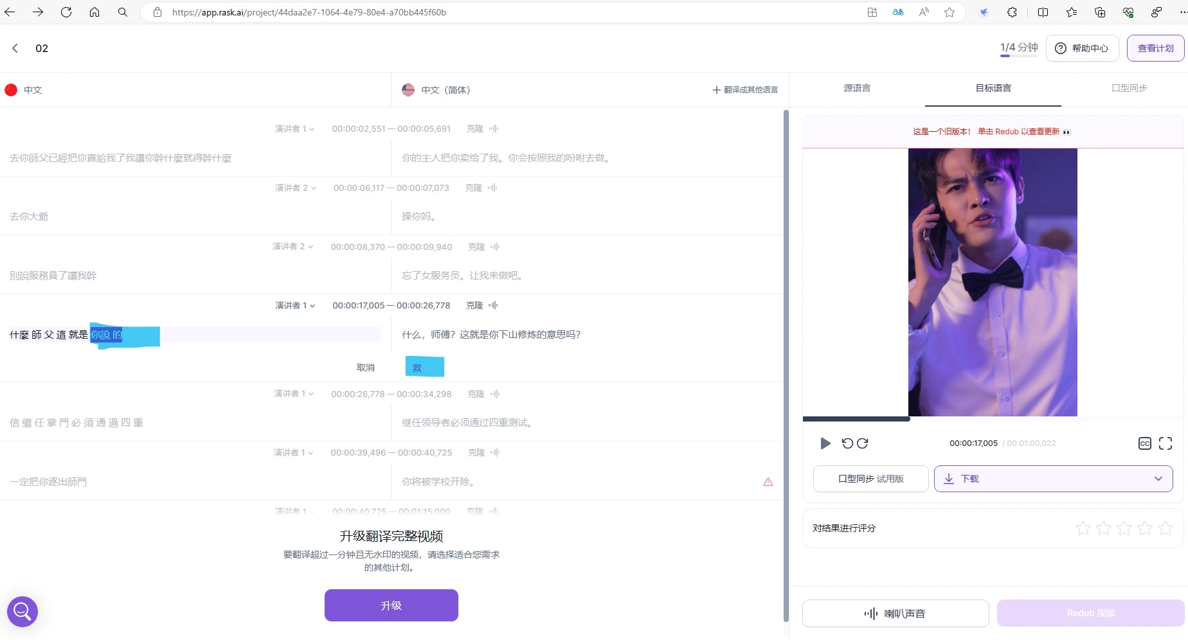Click voice clone waveform icon at 00:00:08,370

495,247
